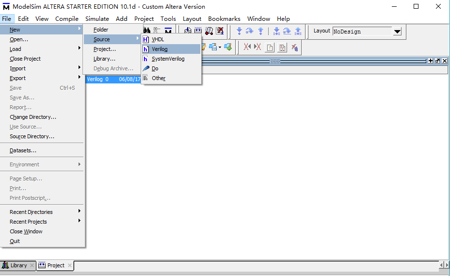450x276 pixels.
Task: Click the Break icon with red X
Action: coord(220,31)
